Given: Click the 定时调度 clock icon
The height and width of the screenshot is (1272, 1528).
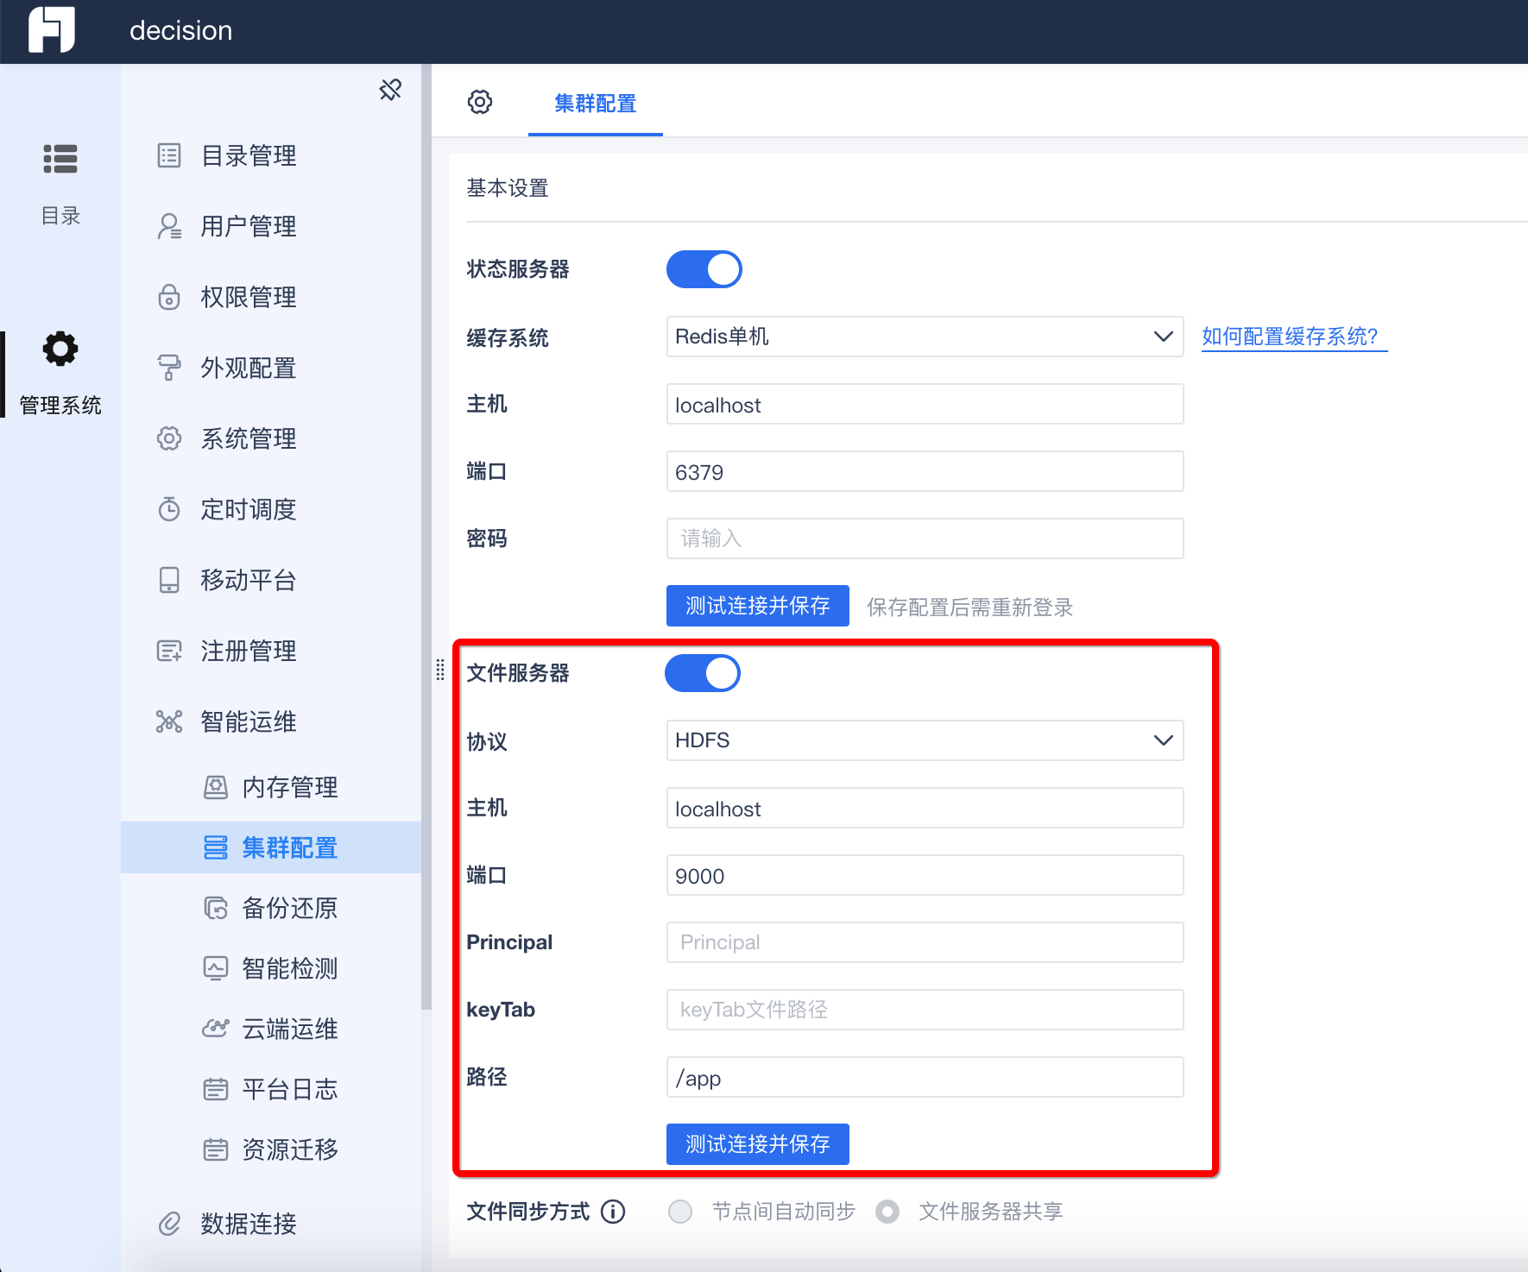Looking at the screenshot, I should pos(169,509).
